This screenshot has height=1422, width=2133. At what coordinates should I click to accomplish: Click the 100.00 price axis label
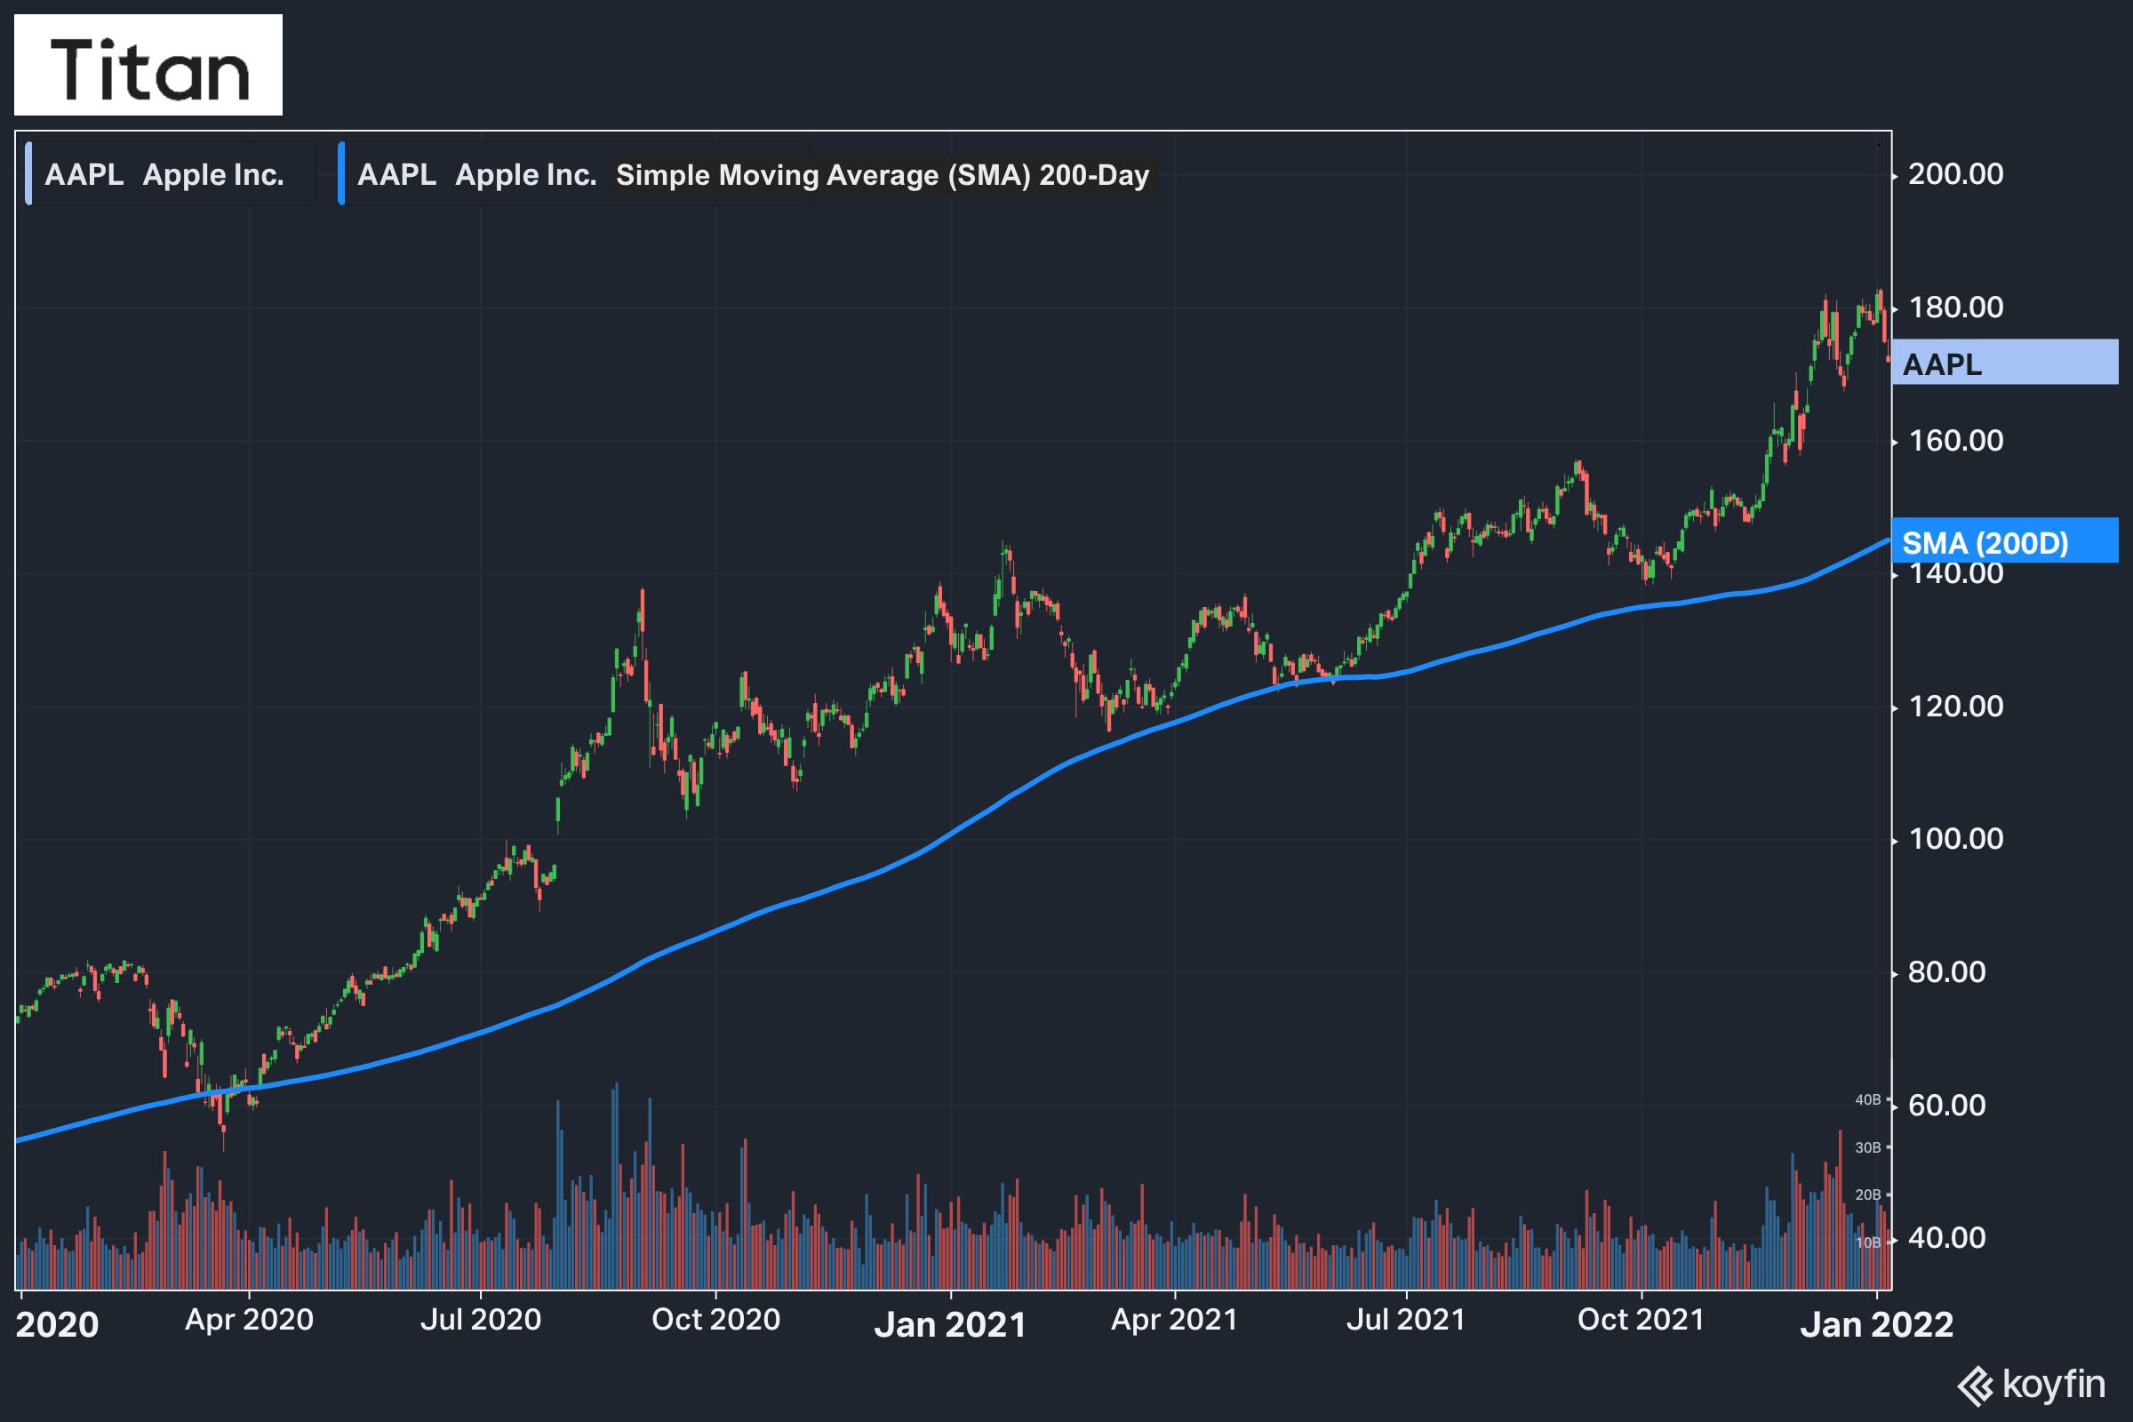1955,839
